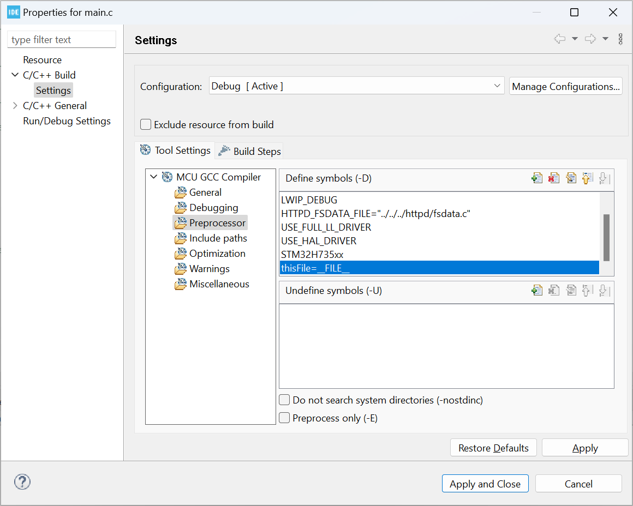Move selected define symbol up

(587, 178)
